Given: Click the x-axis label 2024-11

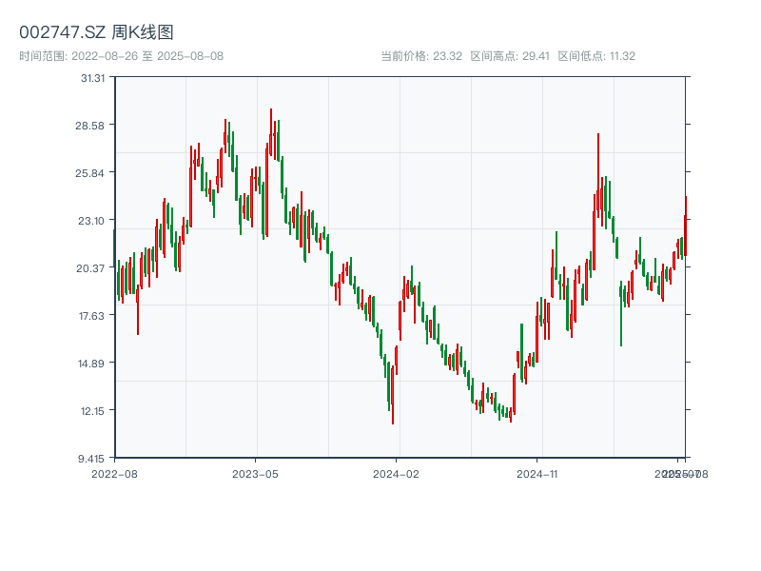Looking at the screenshot, I should coord(537,474).
